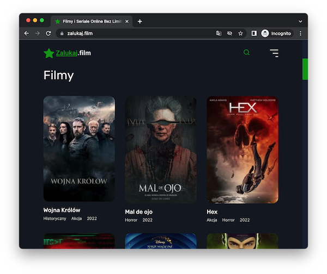
Task: Click the Zalukaj.film logo
Action: tap(67, 53)
